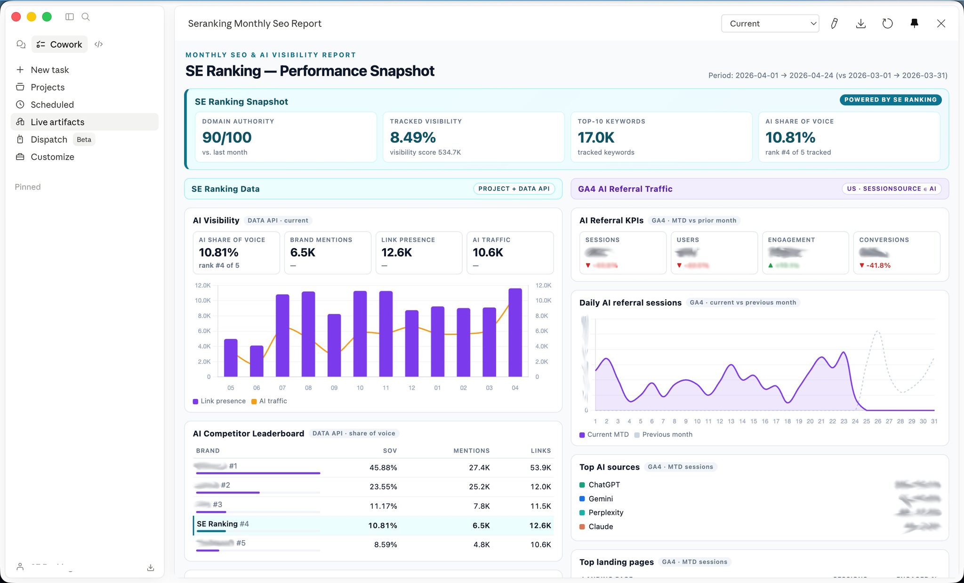Select Live artifacts in the sidebar

pyautogui.click(x=85, y=122)
